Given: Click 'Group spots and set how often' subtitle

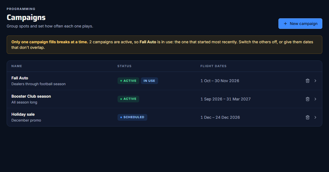Looking at the screenshot, I should (50, 26).
